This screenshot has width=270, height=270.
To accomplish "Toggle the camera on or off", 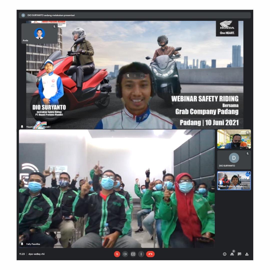I will coord(125,254).
